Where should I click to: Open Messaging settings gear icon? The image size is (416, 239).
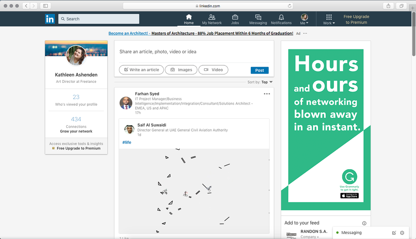point(402,233)
